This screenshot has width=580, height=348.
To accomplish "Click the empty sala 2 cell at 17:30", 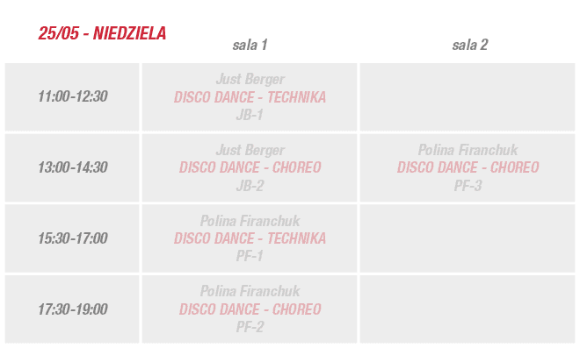I will tap(468, 309).
